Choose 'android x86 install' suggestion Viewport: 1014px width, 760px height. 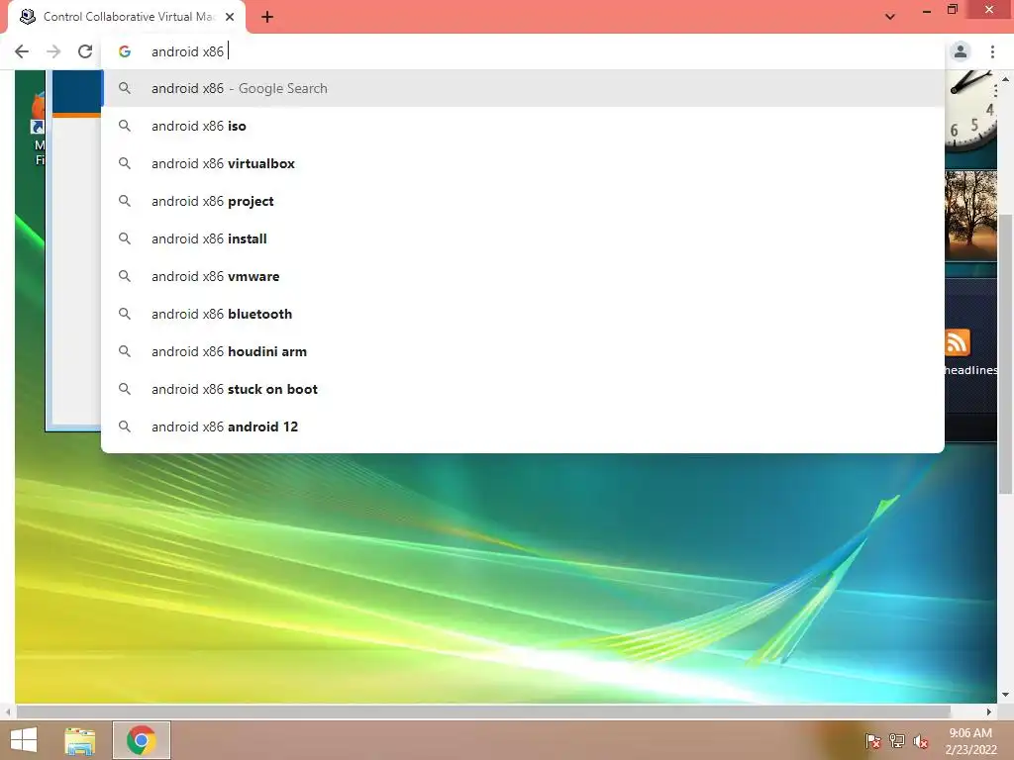pos(523,238)
